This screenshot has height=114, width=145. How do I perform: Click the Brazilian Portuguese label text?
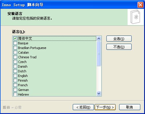32,48
